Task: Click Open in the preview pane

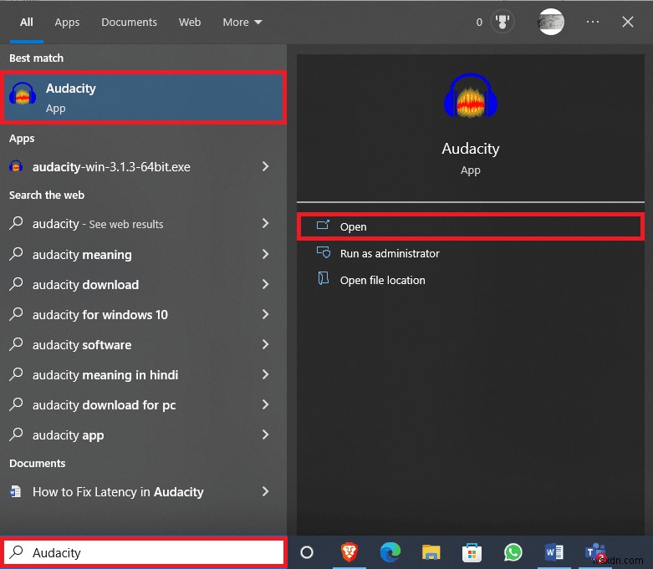Action: 471,227
